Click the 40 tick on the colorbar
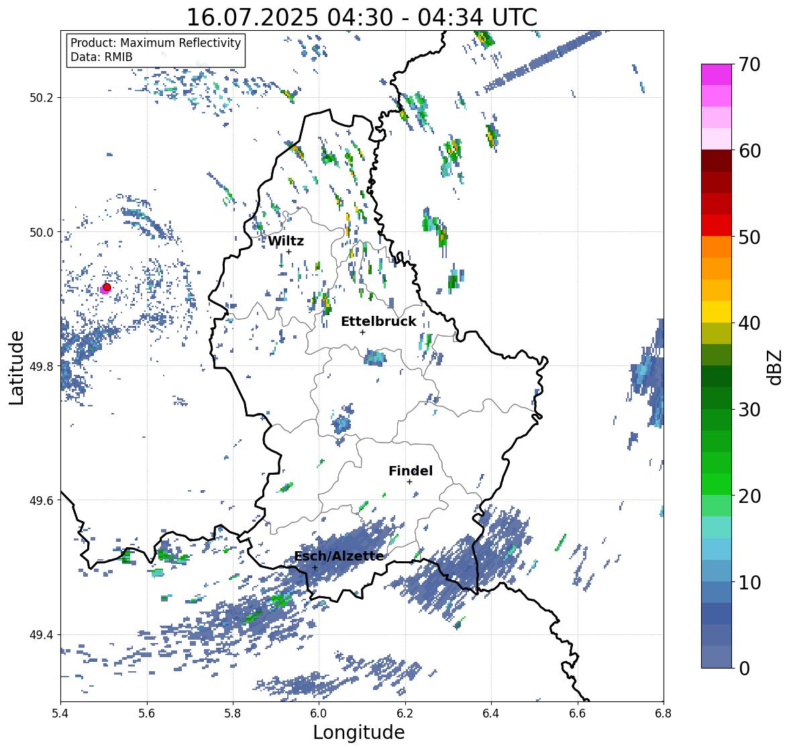Viewport: 791px width, 749px height. (x=749, y=323)
